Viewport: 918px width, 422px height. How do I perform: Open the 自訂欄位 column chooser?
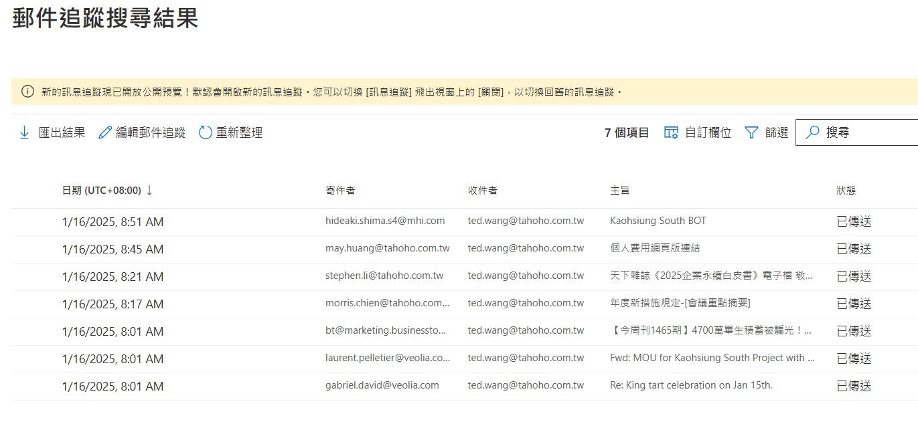[x=708, y=133]
